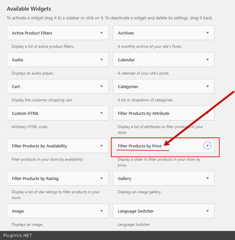The width and height of the screenshot is (235, 240).
Task: Click the Archives widget title
Action: coord(126,33)
